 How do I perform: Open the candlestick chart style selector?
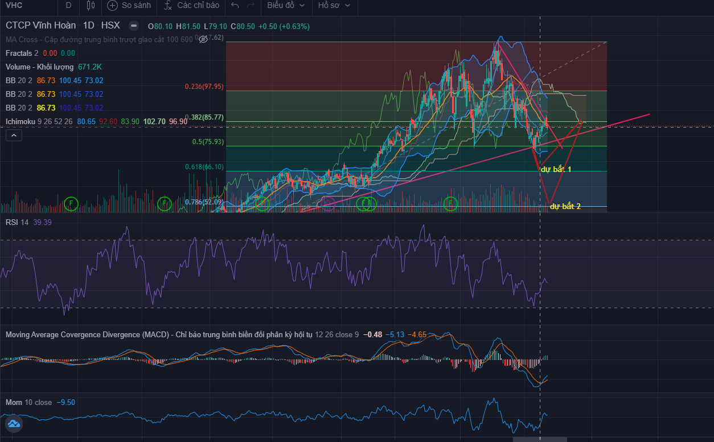click(90, 6)
